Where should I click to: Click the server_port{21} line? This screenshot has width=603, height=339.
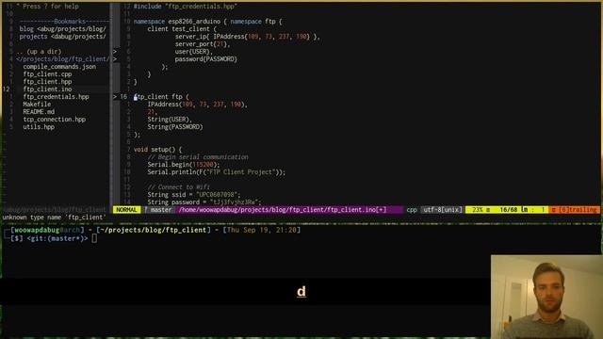[x=203, y=44]
